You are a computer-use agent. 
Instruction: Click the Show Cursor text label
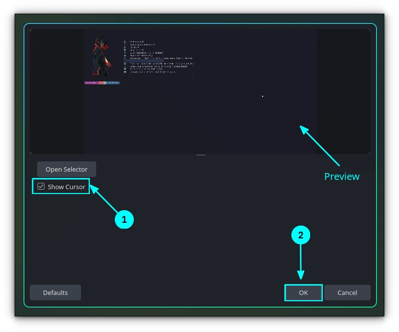point(66,187)
